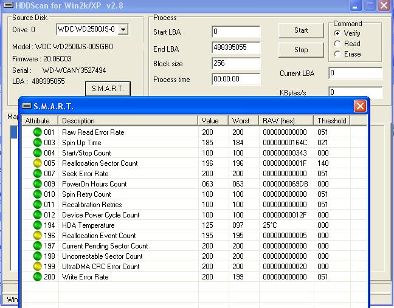
Task: Select the Read command option
Action: [337, 44]
